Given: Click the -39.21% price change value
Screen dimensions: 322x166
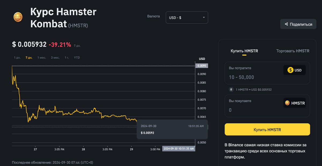Looking at the screenshot, I should coord(60,45).
